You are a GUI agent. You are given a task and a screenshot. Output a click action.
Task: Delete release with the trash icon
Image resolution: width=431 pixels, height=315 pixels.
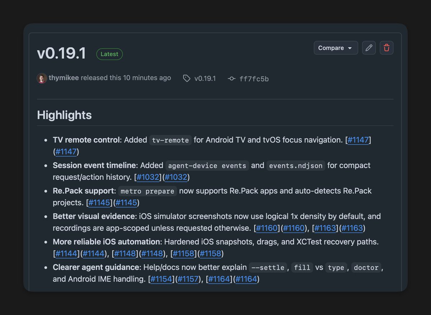click(386, 48)
